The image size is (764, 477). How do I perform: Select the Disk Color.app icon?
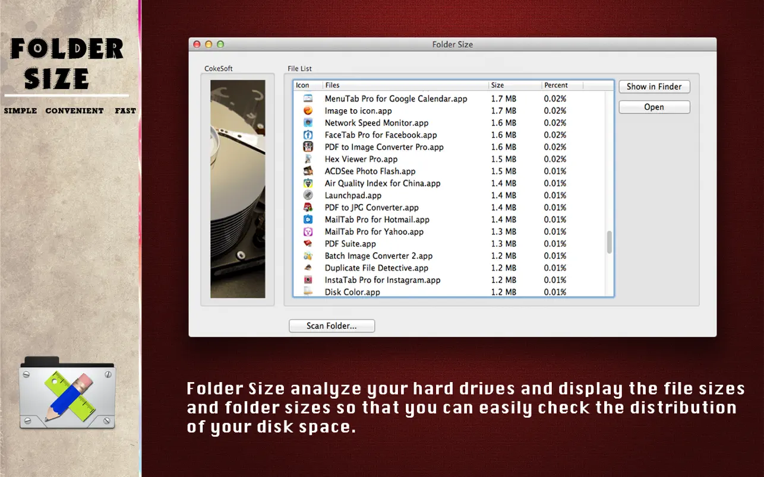pos(308,291)
